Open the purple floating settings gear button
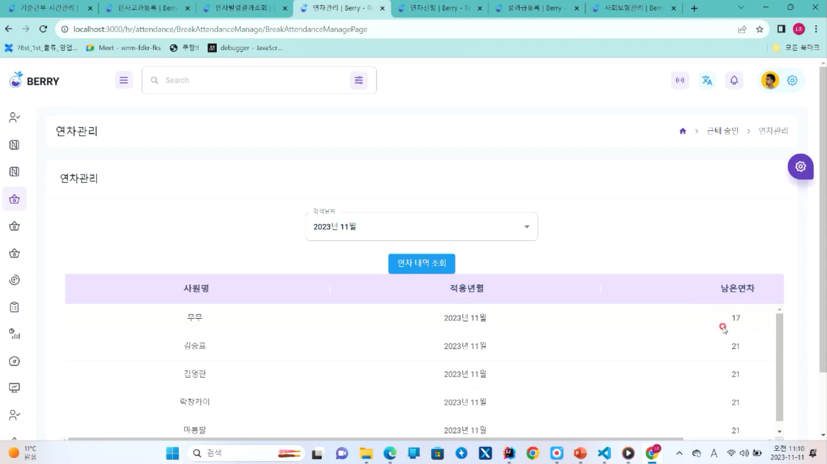The width and height of the screenshot is (827, 464). pos(800,167)
